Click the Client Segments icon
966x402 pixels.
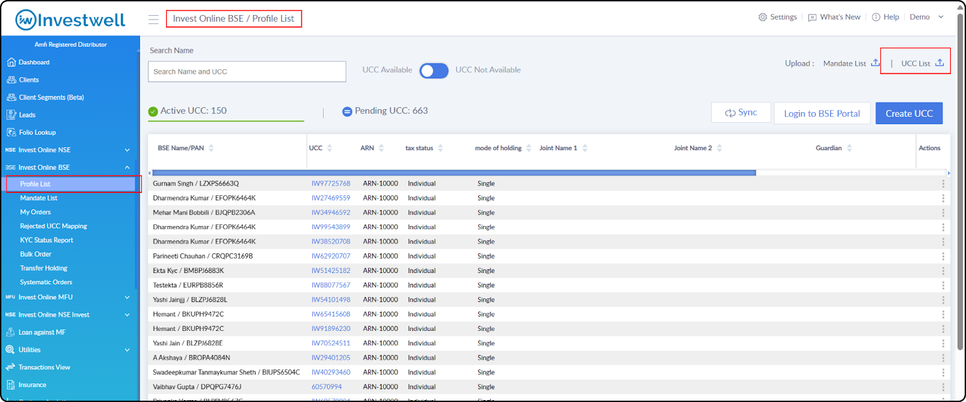(11, 97)
